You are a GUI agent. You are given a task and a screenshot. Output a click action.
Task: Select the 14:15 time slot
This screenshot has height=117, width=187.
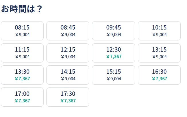(x=68, y=75)
